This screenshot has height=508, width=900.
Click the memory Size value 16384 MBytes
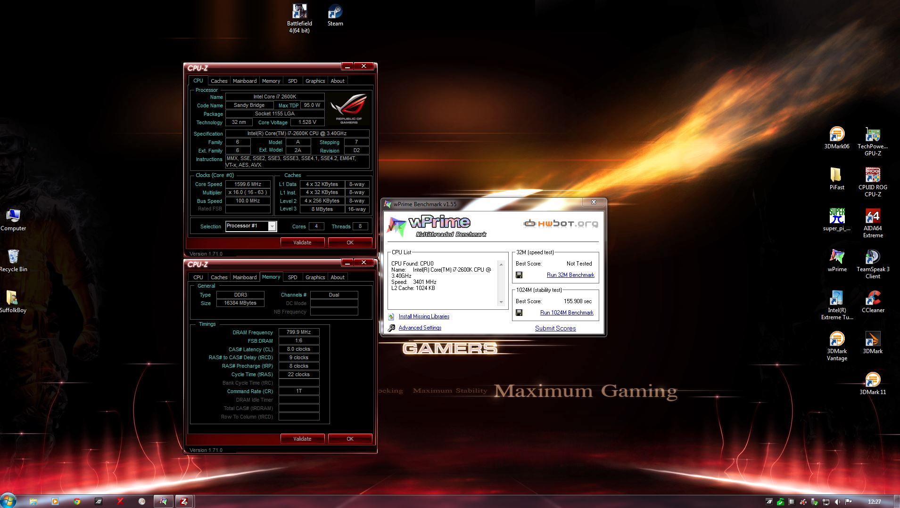pos(240,303)
